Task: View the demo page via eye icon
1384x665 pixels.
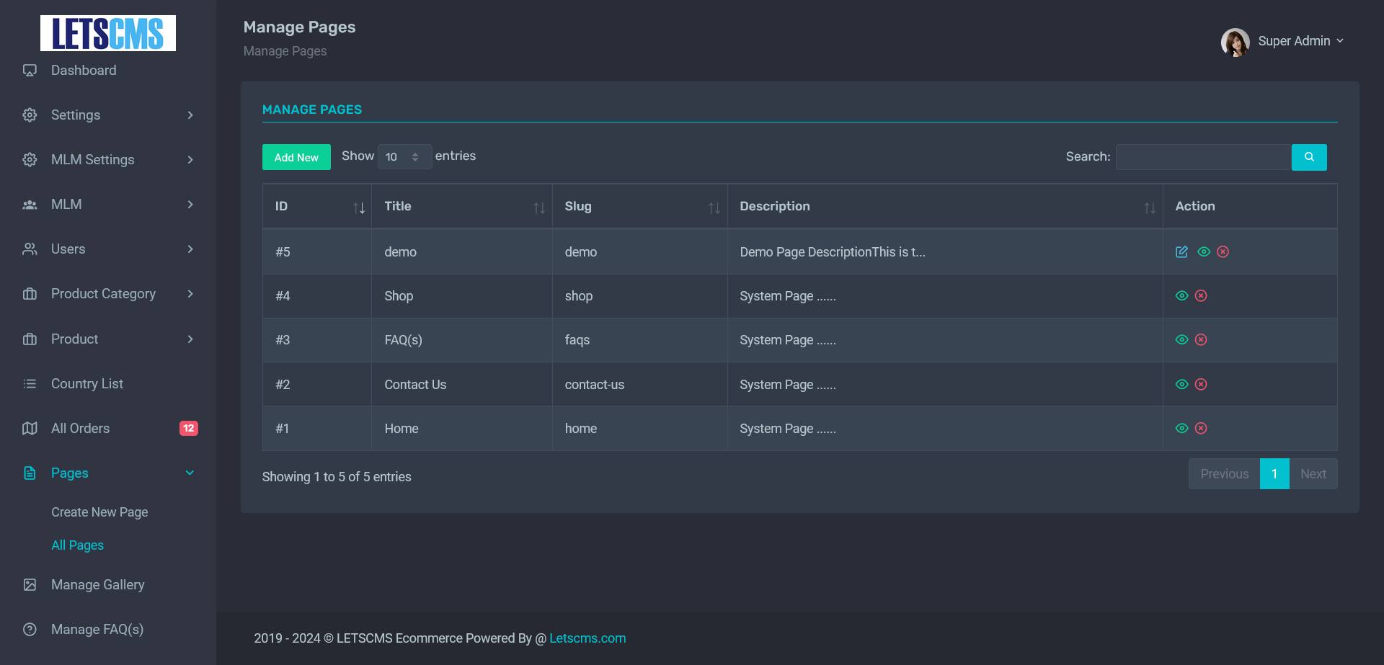Action: (1203, 251)
